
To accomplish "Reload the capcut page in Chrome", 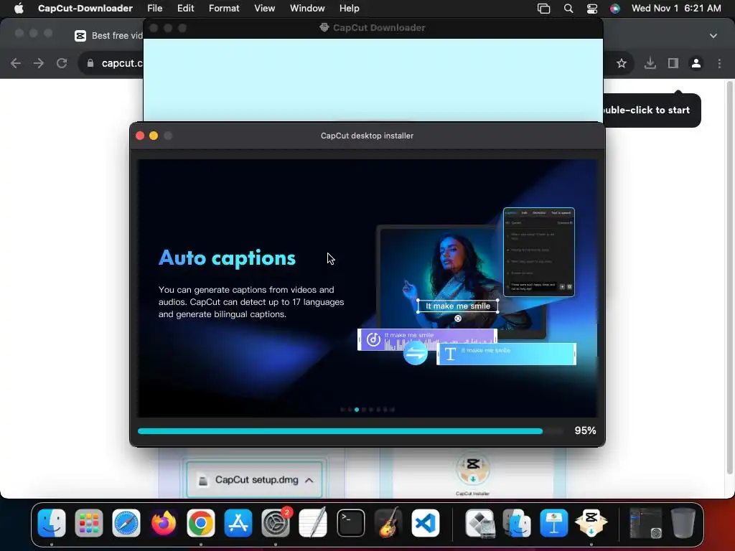I will 62,63.
